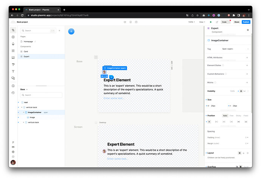261x179 pixels.
Task: Collapse the ImageContainer tree node
Action: 23,112
